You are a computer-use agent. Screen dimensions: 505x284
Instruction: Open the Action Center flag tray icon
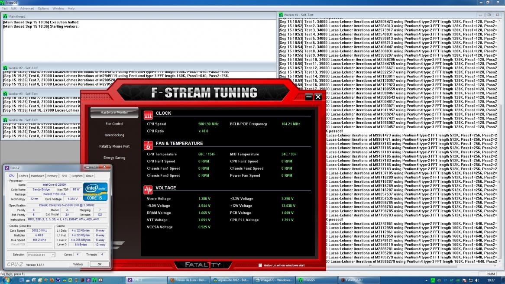coord(464,280)
